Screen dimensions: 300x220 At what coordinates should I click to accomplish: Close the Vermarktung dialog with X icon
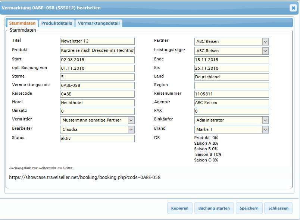pos(293,8)
